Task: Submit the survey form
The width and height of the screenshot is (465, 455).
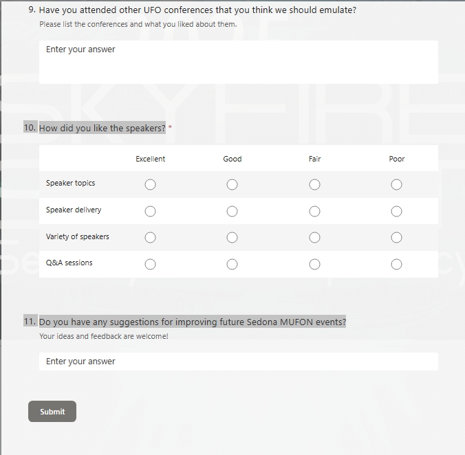Action: point(52,412)
